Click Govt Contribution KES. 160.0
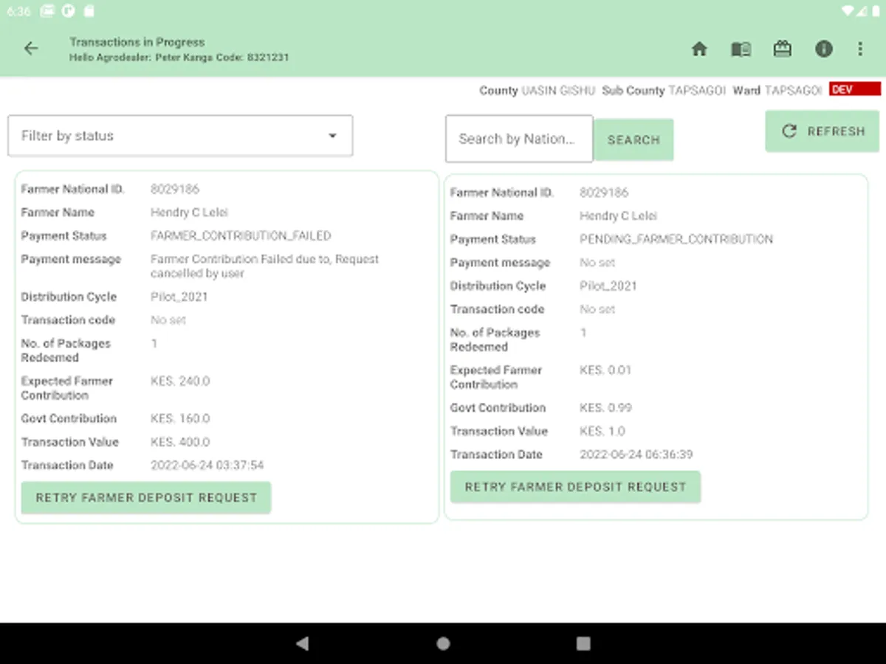Viewport: 886px width, 664px height. [180, 418]
